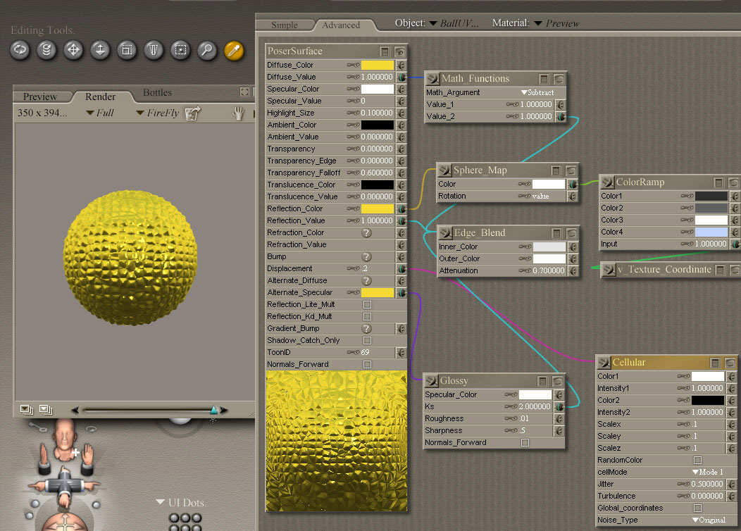The height and width of the screenshot is (531, 741).
Task: Enable the Reflection_Lite_Mult checkbox
Action: coord(367,304)
